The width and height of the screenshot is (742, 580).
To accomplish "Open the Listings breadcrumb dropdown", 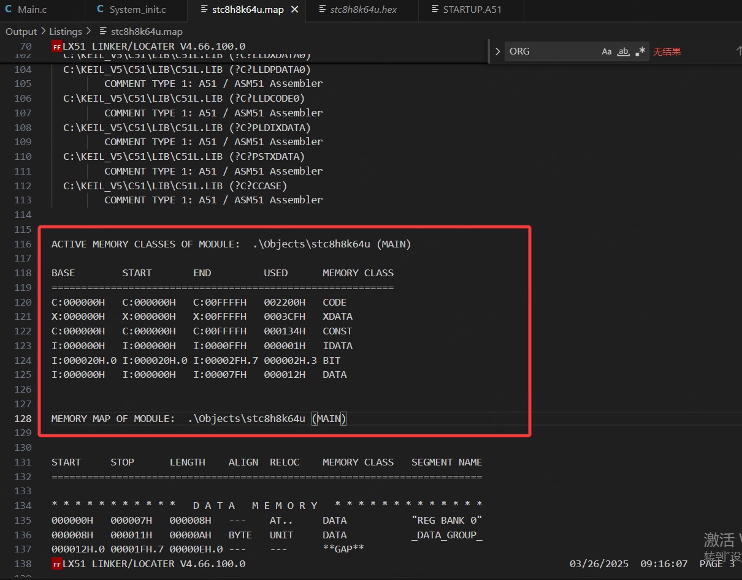I will pos(66,31).
